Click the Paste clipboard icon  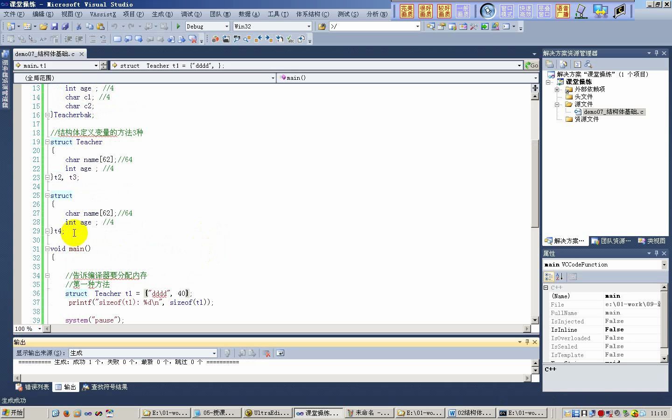tap(100, 27)
